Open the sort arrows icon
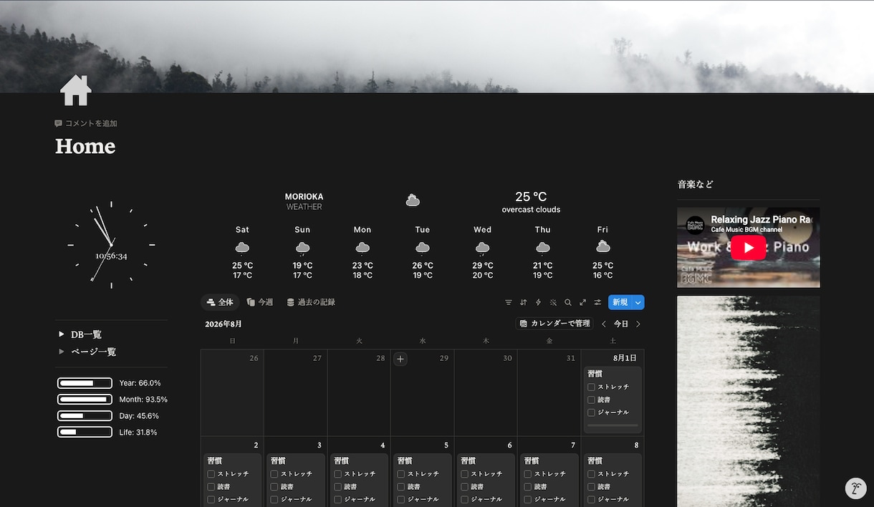874x507 pixels. pyautogui.click(x=524, y=302)
